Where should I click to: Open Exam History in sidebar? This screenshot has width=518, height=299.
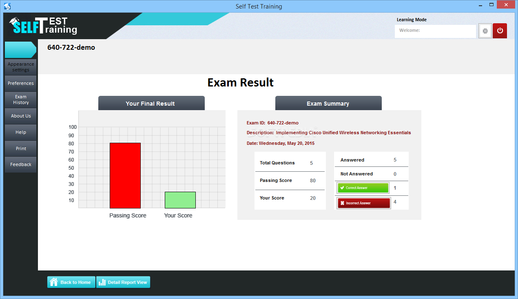[21, 100]
